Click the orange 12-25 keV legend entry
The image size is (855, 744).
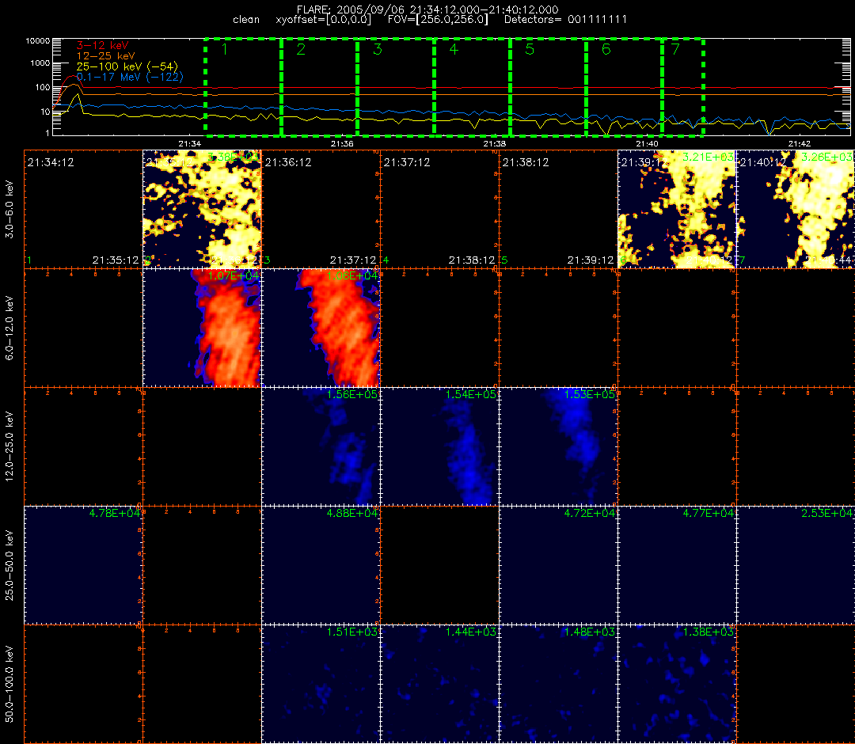[105, 55]
